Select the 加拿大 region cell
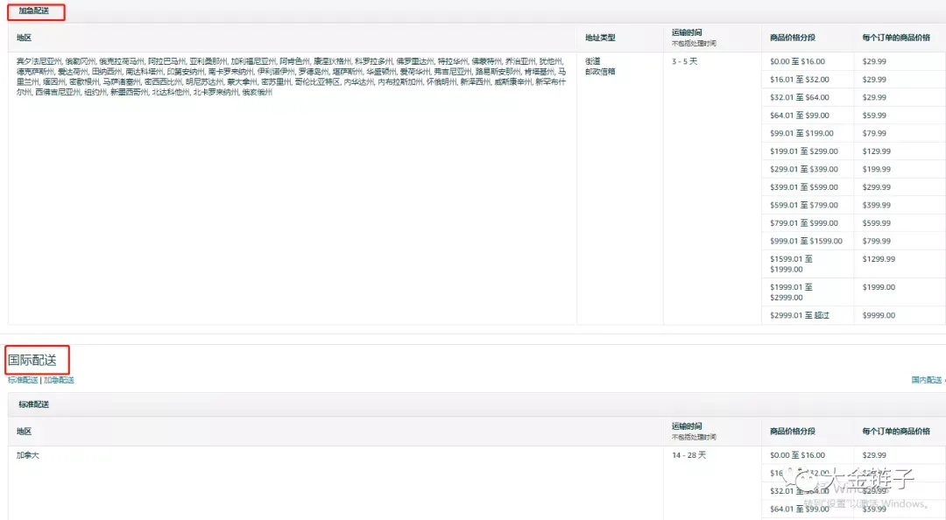946x520 pixels. coord(28,455)
